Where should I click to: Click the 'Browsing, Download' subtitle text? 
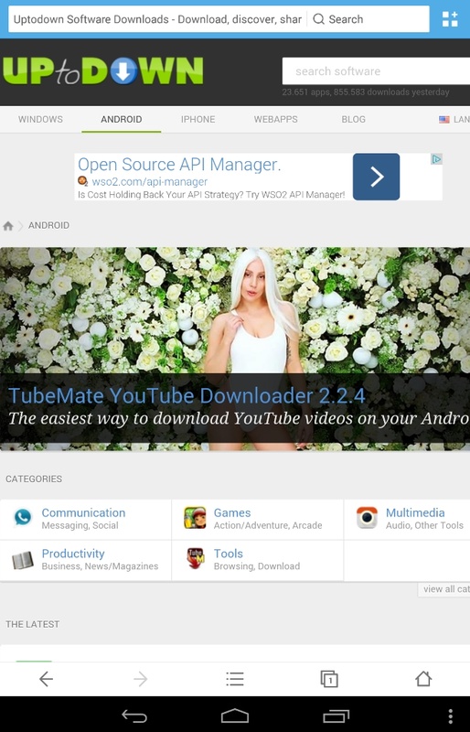point(257,566)
